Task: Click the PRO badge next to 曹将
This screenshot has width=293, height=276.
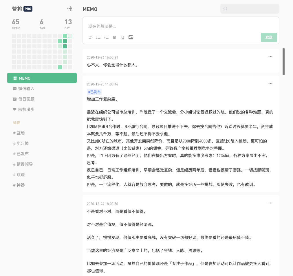Action: (28, 9)
